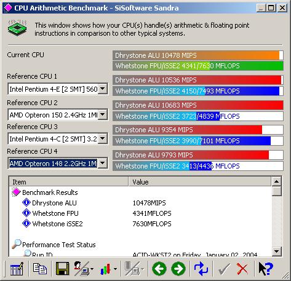Click the 4341MFLOPS value
291x281 pixels.
[x=152, y=213]
